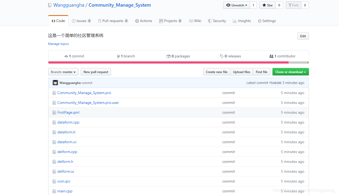Go to the Actions tab
This screenshot has width=339, height=195.
coord(144,21)
